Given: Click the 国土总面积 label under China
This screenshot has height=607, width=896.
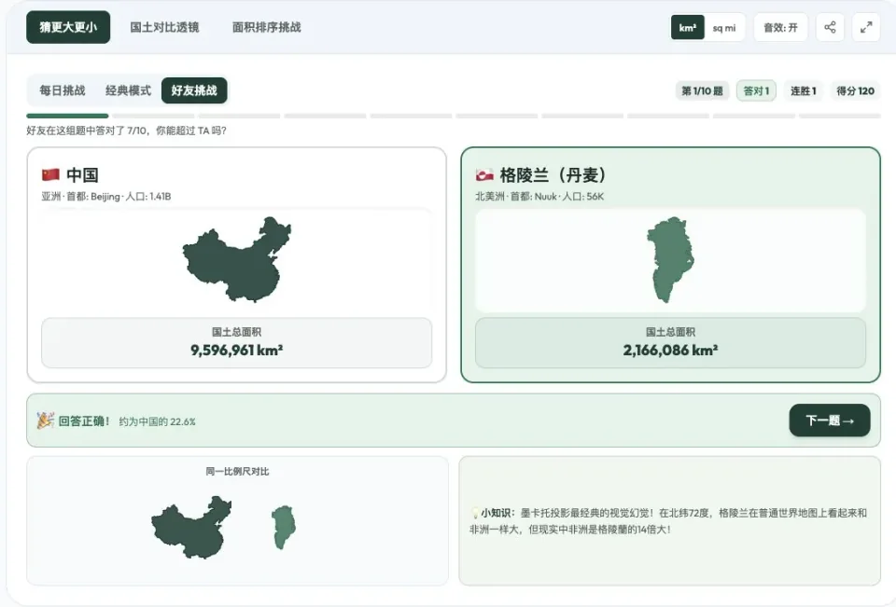Looking at the screenshot, I should 236,332.
